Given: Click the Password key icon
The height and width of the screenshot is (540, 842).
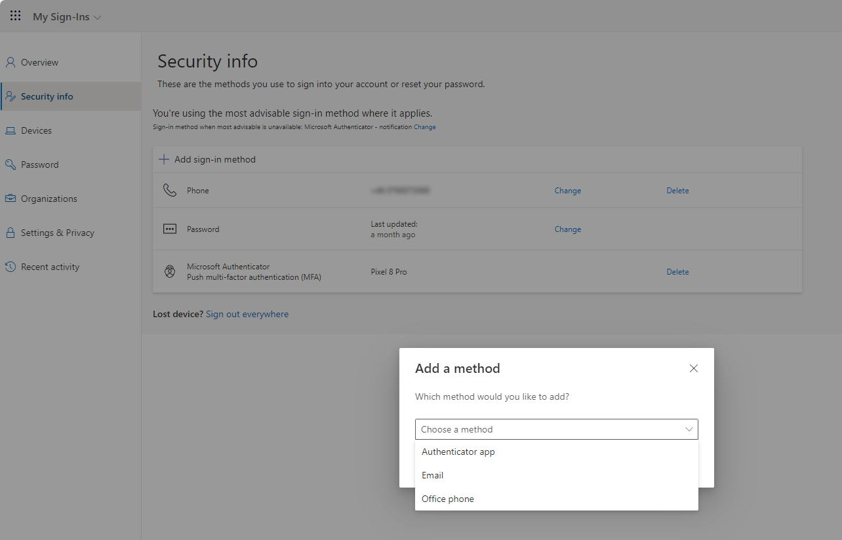Looking at the screenshot, I should [10, 164].
